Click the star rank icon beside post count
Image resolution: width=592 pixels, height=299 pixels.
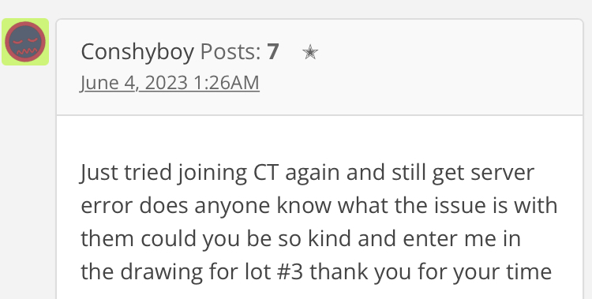click(310, 52)
